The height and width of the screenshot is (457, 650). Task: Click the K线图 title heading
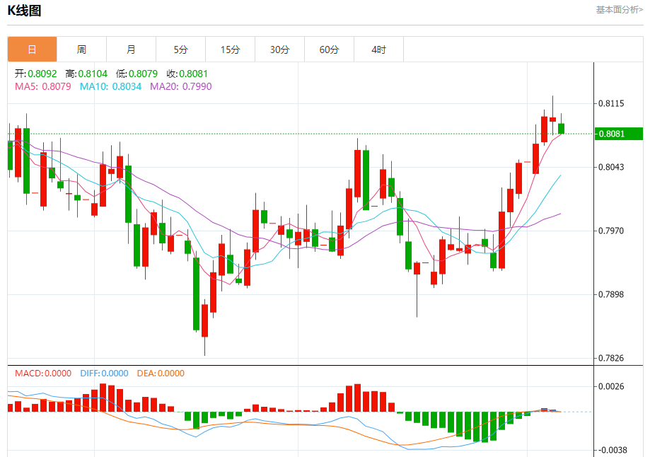pos(25,11)
